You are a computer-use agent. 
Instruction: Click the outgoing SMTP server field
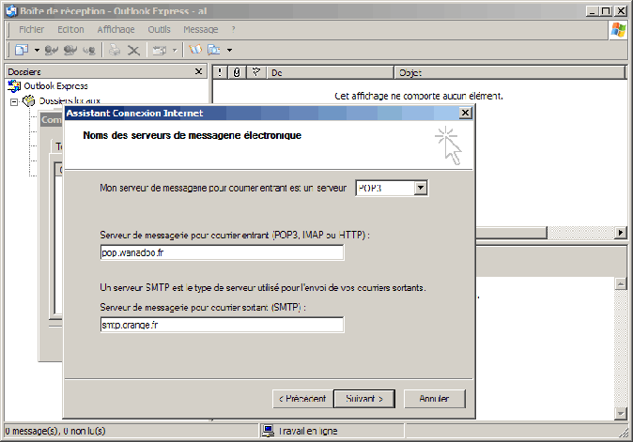pos(222,325)
